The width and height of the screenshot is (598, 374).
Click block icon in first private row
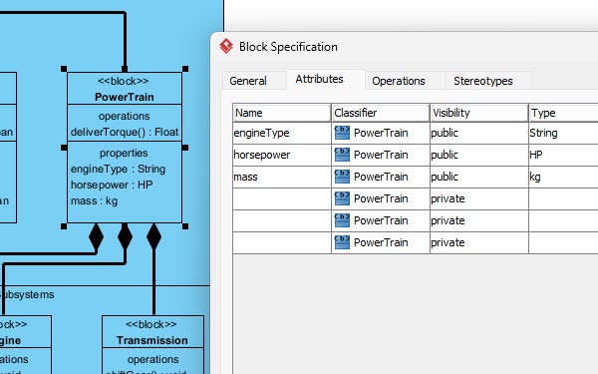[342, 198]
